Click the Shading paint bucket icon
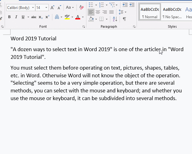192x154 pixels. coord(91,19)
